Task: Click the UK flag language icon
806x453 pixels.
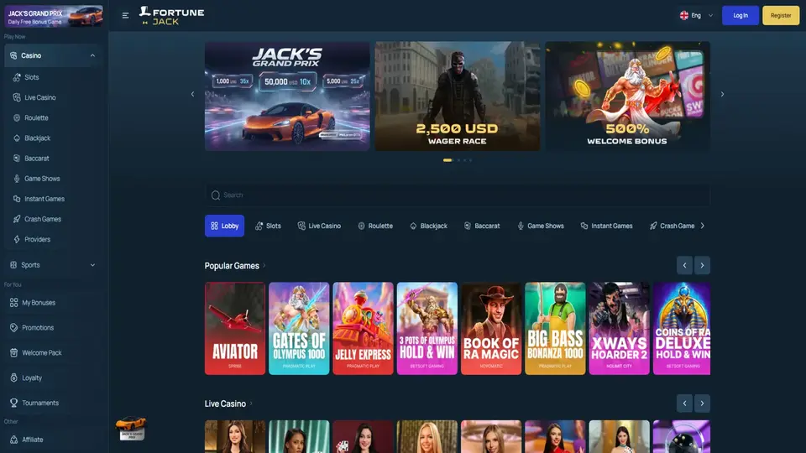Action: click(x=683, y=15)
